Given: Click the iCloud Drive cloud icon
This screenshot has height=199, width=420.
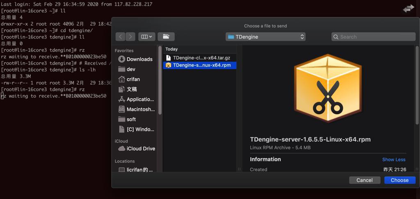Looking at the screenshot, I should (x=121, y=149).
